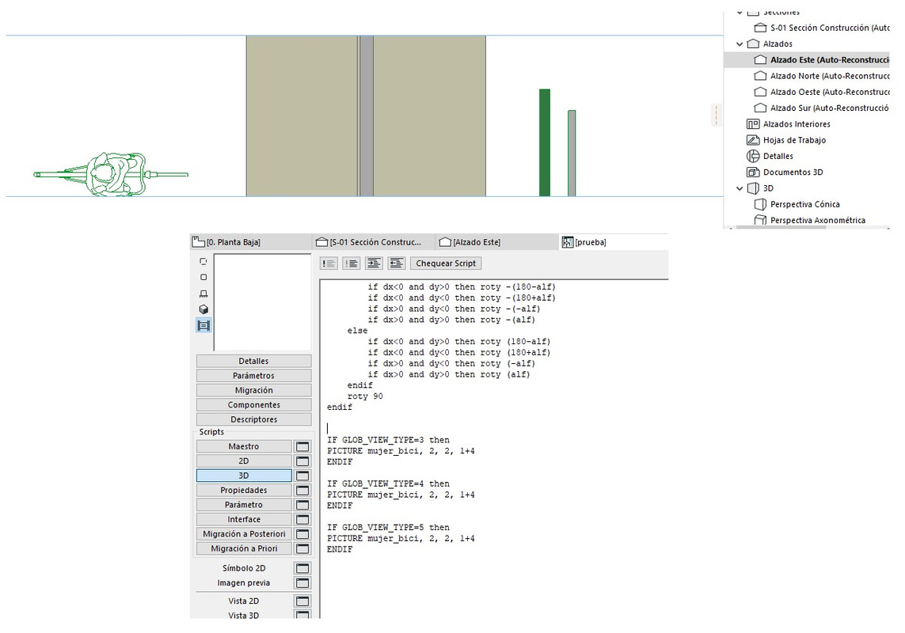Open 3D script in separate window icon

302,476
